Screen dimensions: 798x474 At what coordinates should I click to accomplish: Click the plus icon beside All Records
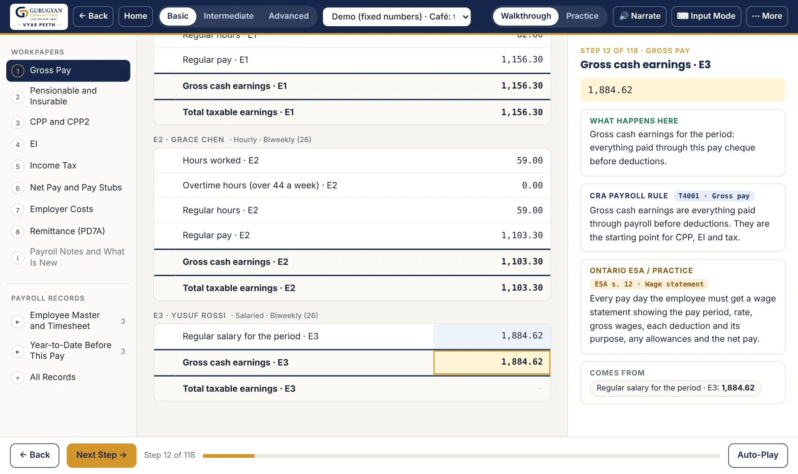(17, 378)
